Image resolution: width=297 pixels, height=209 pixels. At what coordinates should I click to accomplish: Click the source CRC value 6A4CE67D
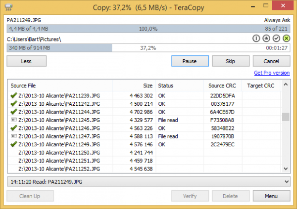point(222,112)
